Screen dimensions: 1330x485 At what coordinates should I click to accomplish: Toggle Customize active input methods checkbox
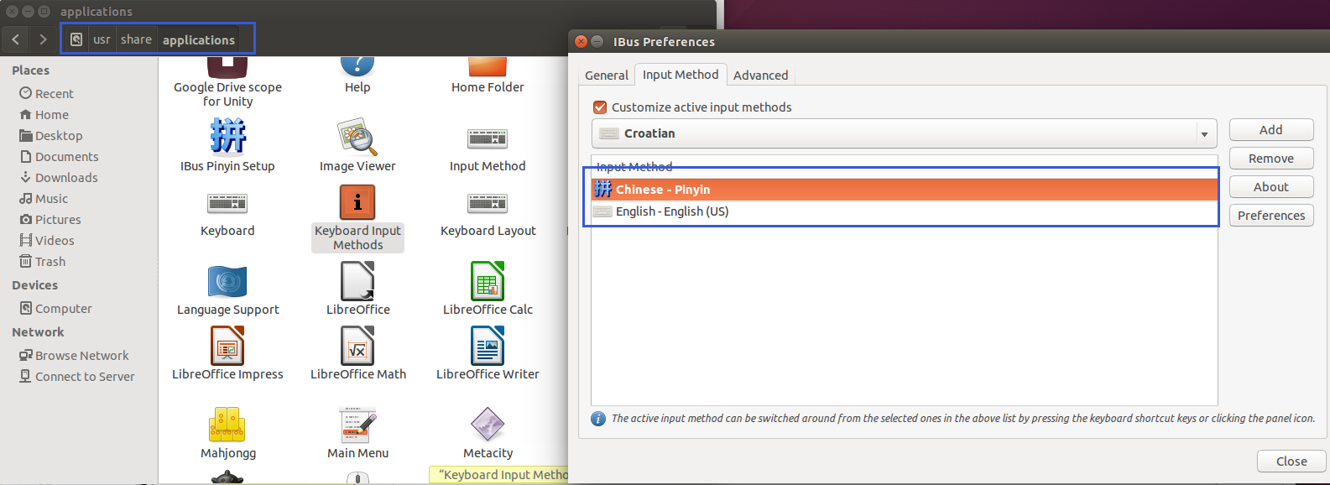click(x=600, y=107)
